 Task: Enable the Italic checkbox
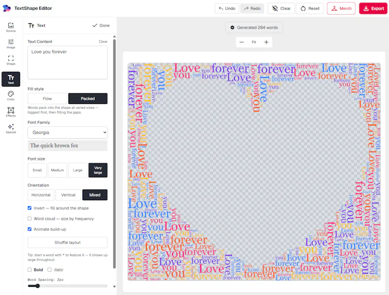click(x=50, y=269)
